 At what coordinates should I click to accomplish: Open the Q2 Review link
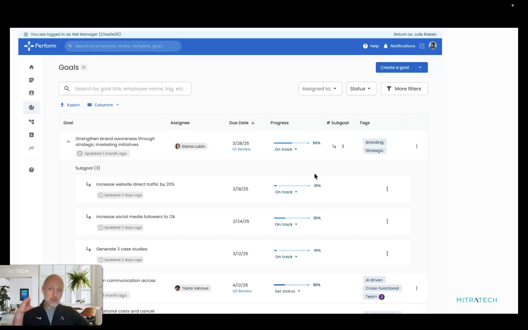click(242, 291)
